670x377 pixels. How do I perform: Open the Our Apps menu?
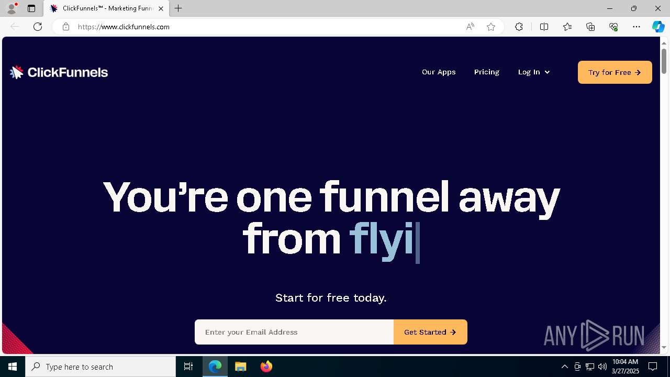click(439, 72)
